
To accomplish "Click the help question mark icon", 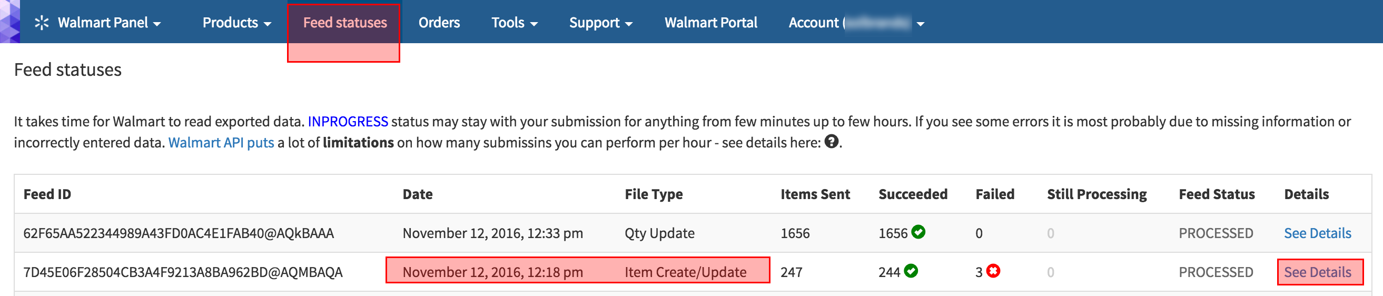I will click(831, 142).
